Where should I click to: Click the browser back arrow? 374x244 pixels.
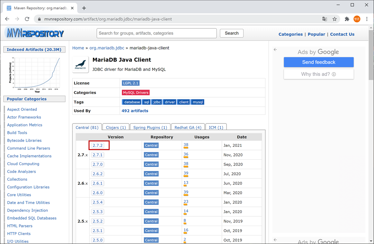coord(7,19)
